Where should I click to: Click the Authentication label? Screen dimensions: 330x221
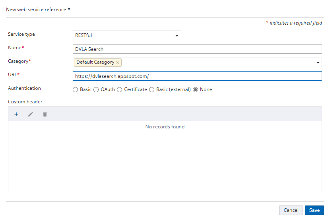point(24,88)
